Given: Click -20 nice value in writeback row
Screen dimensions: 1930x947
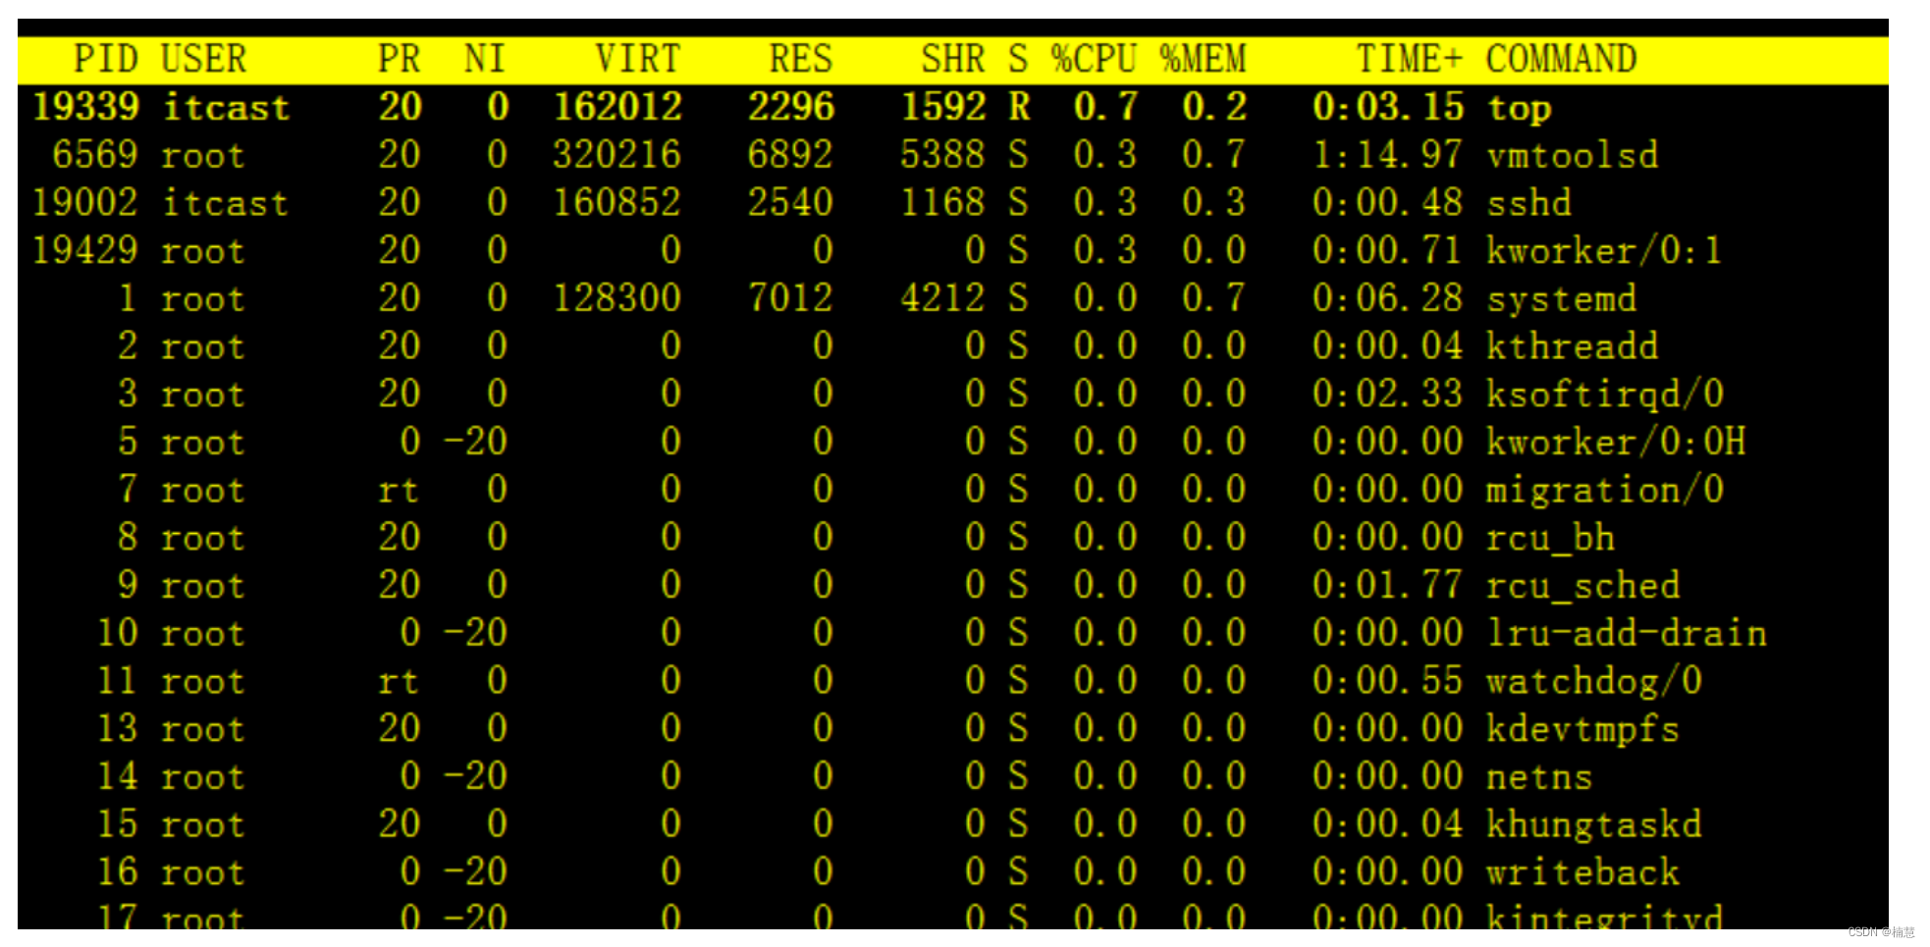Looking at the screenshot, I should 475,873.
